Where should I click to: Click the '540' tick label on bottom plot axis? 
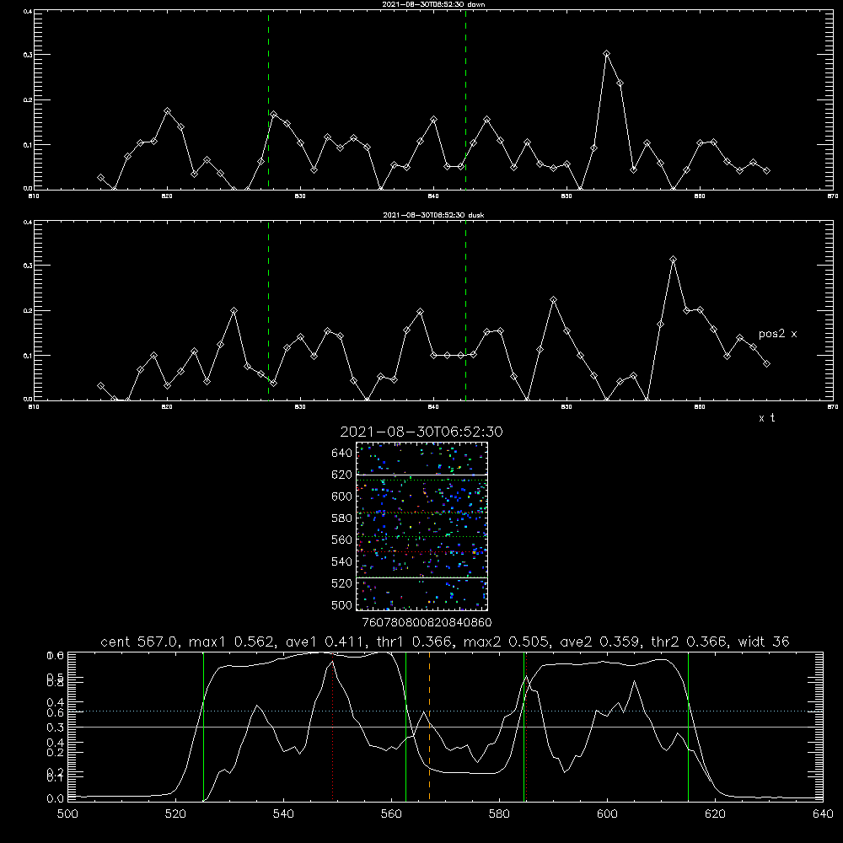click(x=283, y=814)
